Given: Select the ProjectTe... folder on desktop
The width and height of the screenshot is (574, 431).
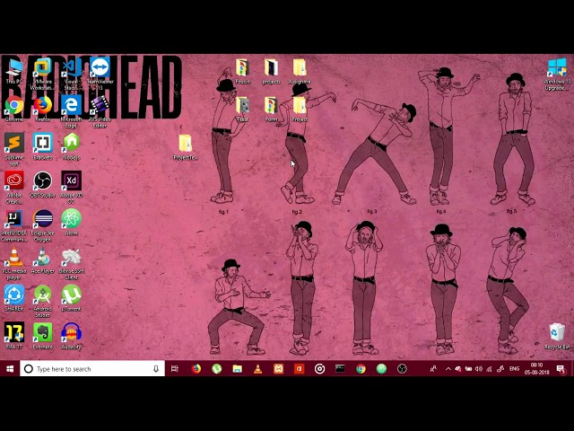Looking at the screenshot, I should coord(186,147).
